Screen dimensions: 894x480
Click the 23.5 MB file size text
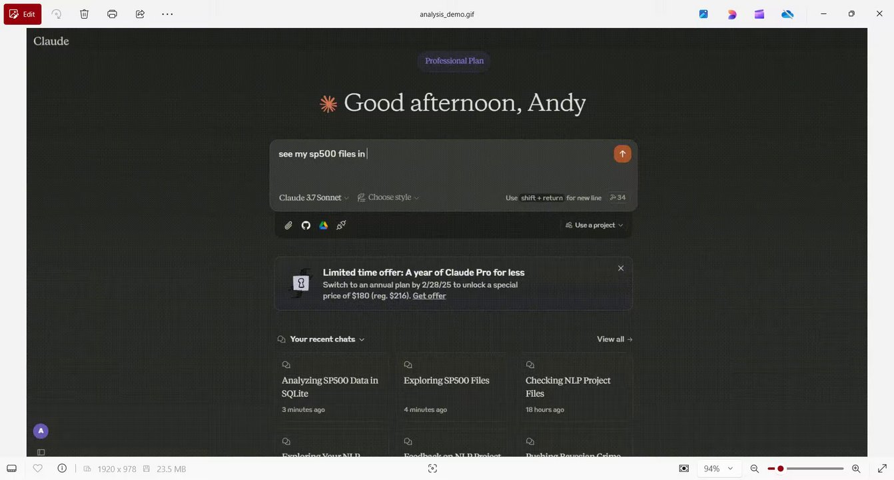point(171,469)
